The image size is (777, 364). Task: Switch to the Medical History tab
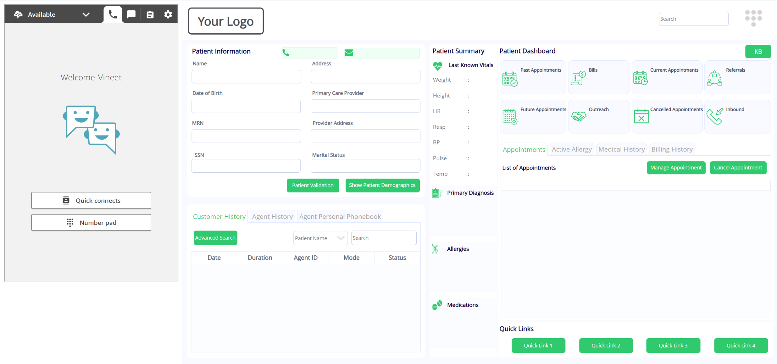tap(621, 149)
